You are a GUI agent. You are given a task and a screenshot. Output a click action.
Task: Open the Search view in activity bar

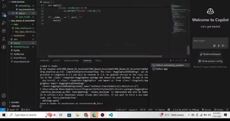pyautogui.click(x=4, y=6)
